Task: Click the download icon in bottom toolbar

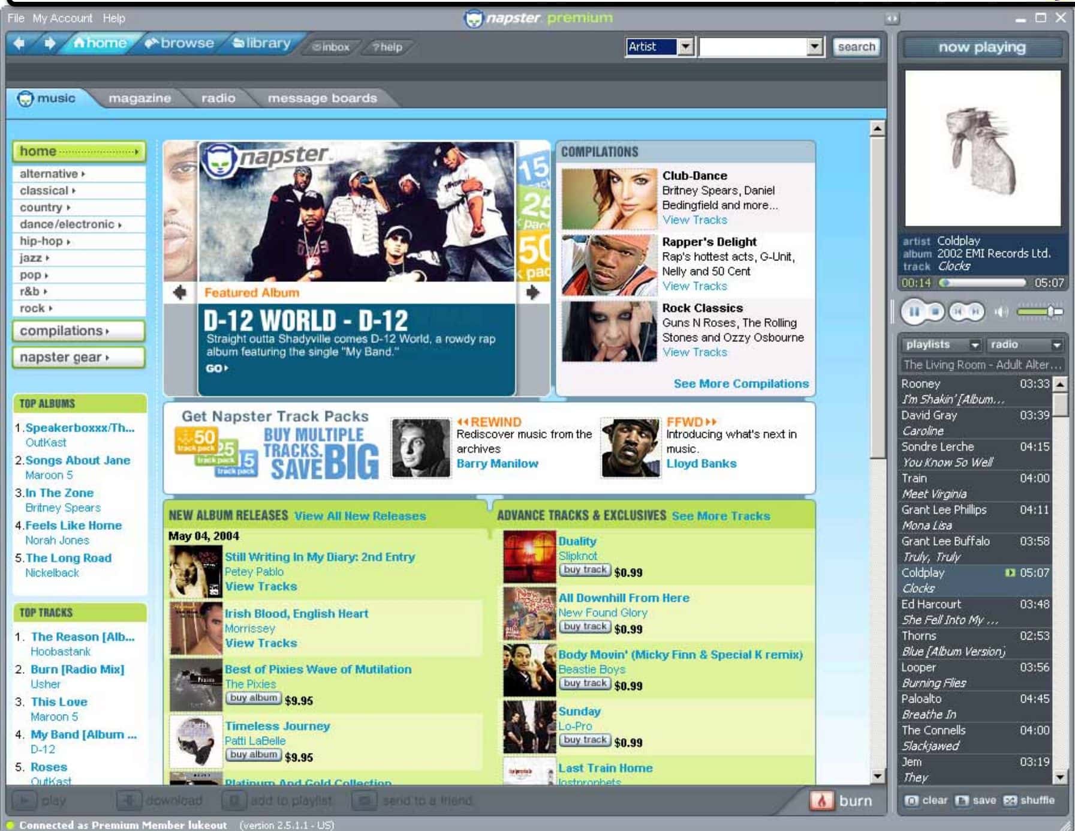Action: pos(128,800)
